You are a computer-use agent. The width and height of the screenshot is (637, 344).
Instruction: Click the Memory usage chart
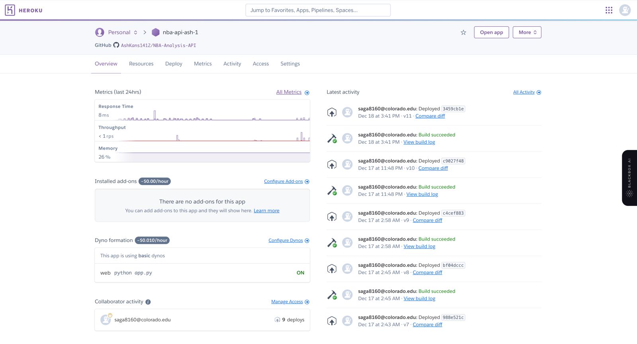pyautogui.click(x=202, y=152)
